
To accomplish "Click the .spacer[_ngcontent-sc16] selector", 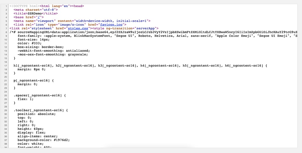I will coord(38,95).
